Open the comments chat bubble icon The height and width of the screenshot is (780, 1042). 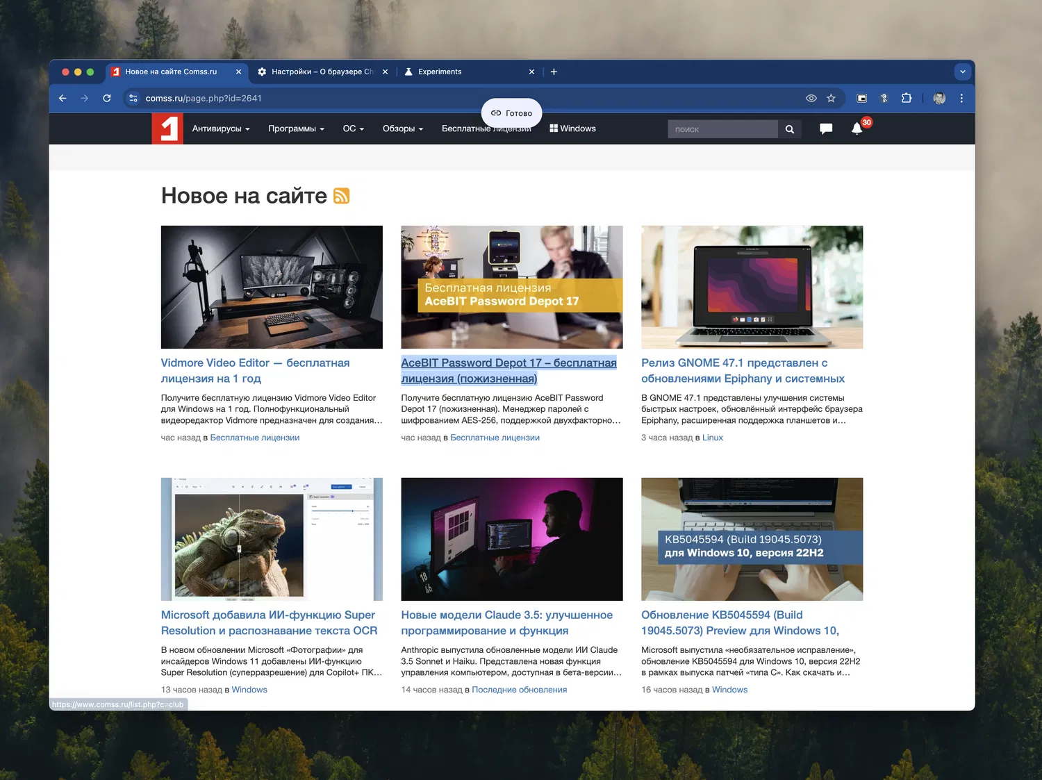pyautogui.click(x=826, y=128)
